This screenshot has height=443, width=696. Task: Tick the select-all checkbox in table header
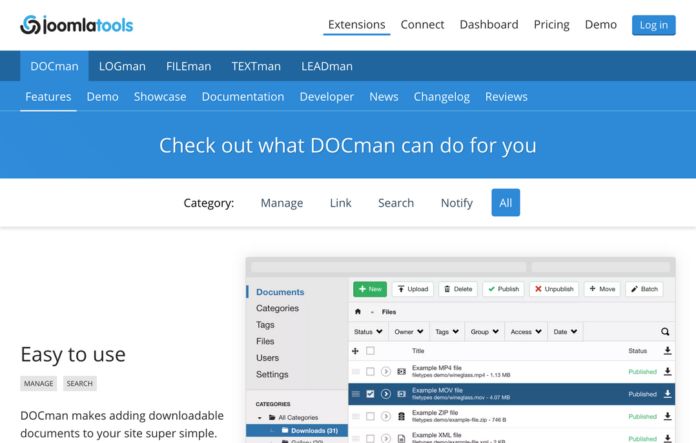370,351
